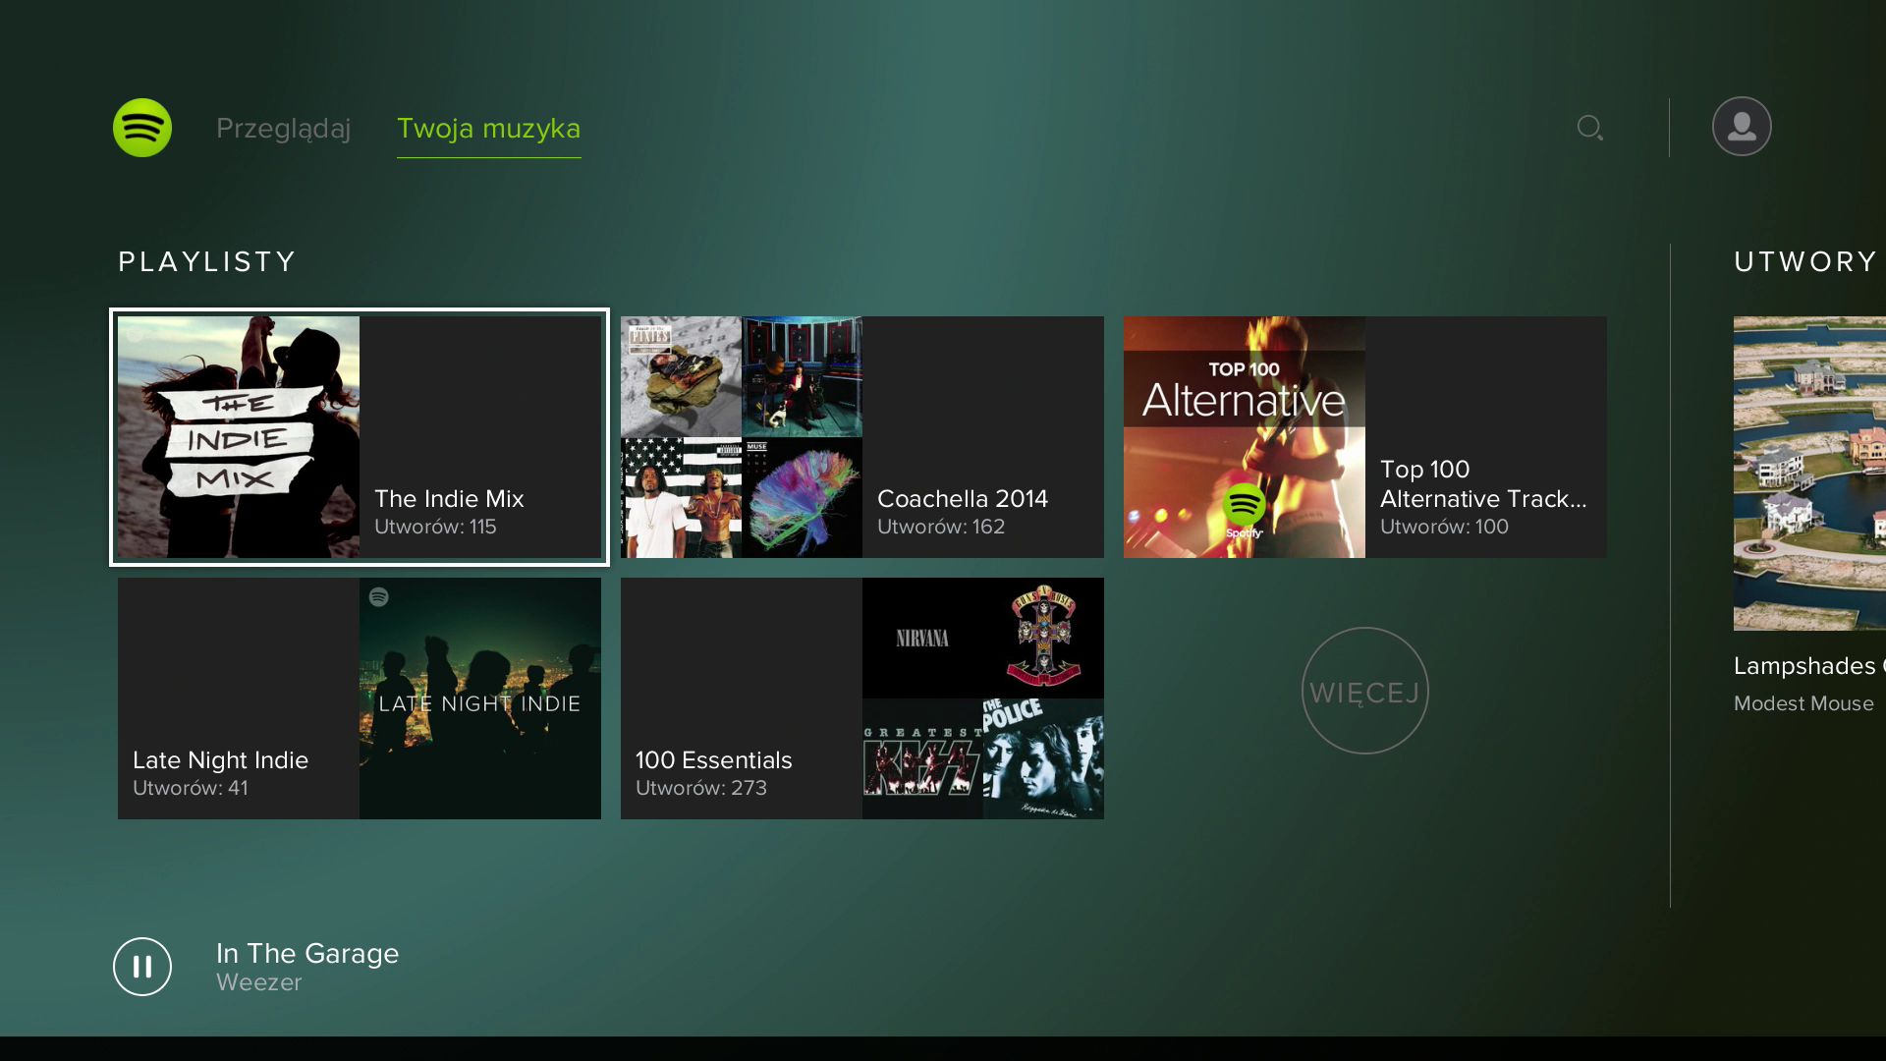
Task: Switch to the Przeglądaj tab
Action: click(x=283, y=129)
